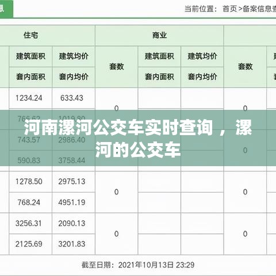
Task: Select the 建筑面积 header under 住宅
Action: coord(30,56)
